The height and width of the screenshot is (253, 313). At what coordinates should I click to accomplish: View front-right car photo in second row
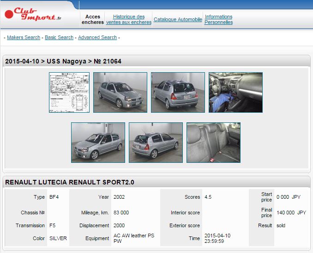tap(98, 143)
